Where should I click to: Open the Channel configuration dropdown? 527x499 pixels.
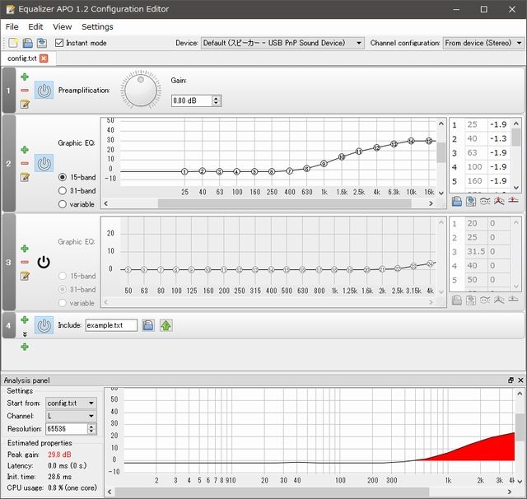(x=483, y=43)
